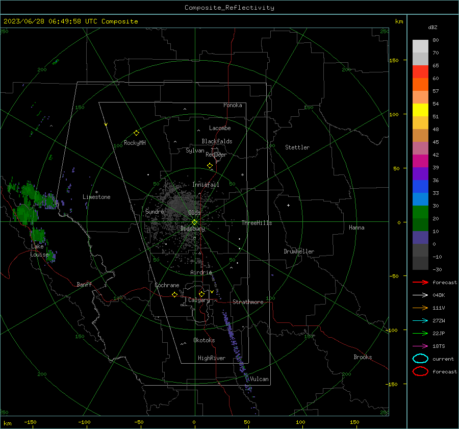Click the Lake Louise label
This screenshot has width=459, height=429.
[39, 250]
